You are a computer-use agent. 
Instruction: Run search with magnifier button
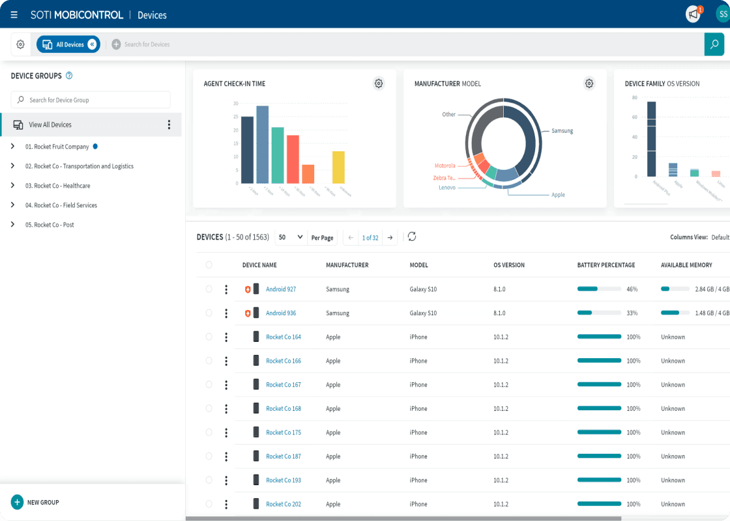coord(714,44)
